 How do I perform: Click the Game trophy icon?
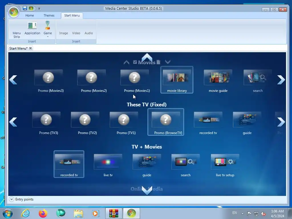click(48, 25)
